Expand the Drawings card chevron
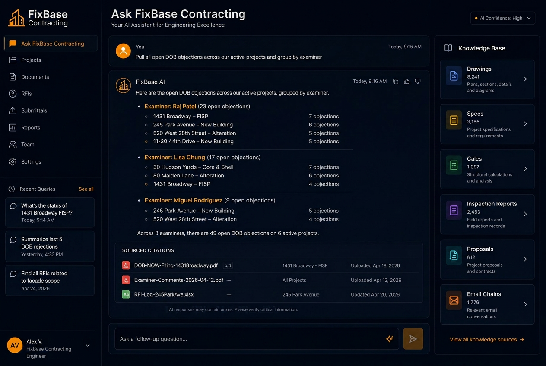The height and width of the screenshot is (366, 546). [525, 79]
